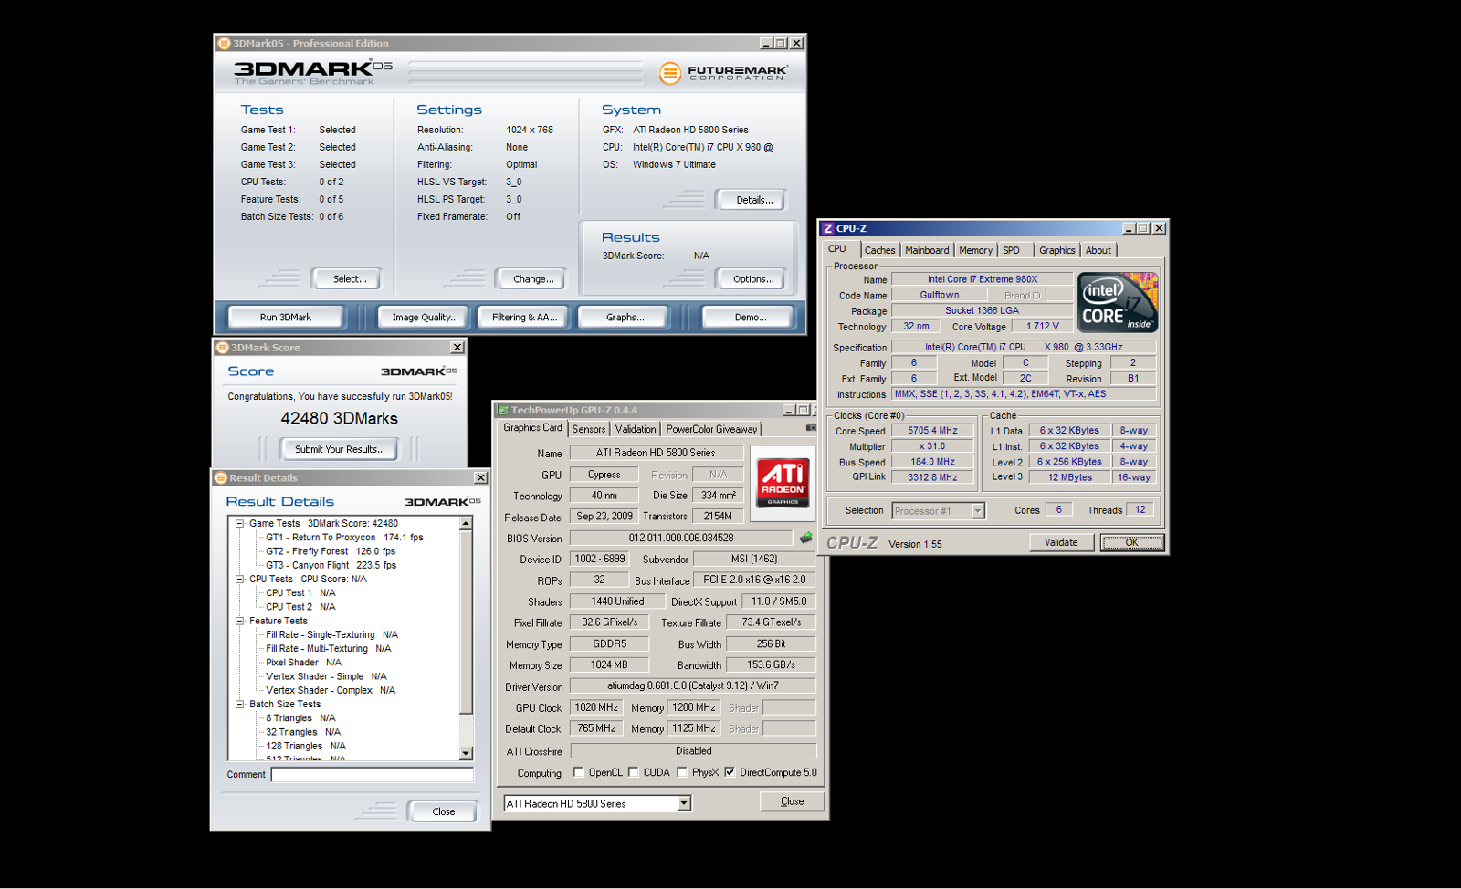The height and width of the screenshot is (889, 1461).
Task: Click the 3DMARK05 logo in Result Details
Action: 442,502
